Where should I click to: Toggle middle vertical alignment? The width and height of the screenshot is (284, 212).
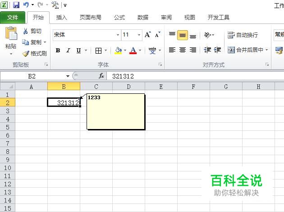point(183,35)
